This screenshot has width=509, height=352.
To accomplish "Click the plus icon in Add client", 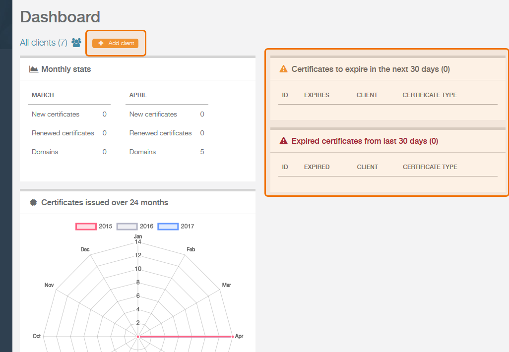I will pos(101,43).
